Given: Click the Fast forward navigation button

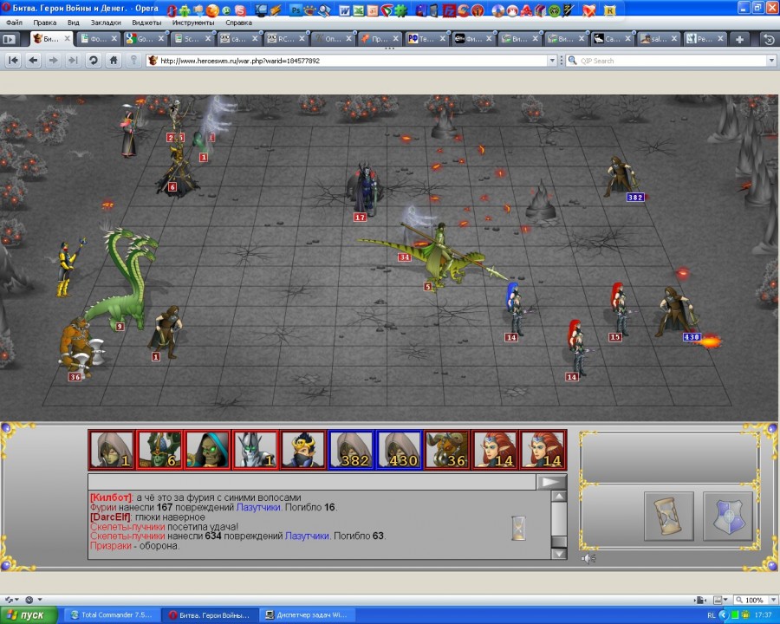Looking at the screenshot, I should pos(73,60).
